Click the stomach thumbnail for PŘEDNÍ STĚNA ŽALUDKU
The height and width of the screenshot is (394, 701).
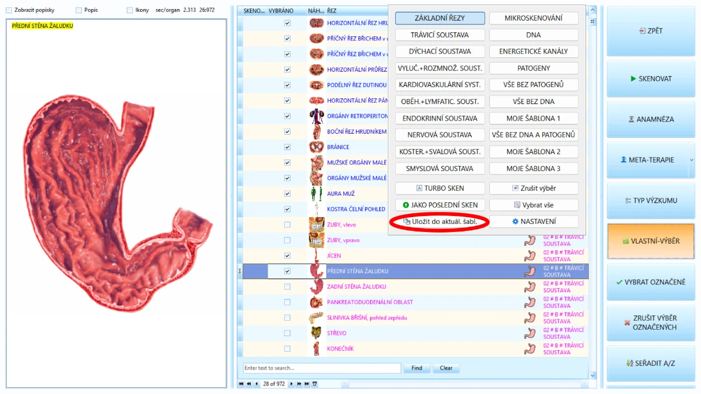click(317, 271)
